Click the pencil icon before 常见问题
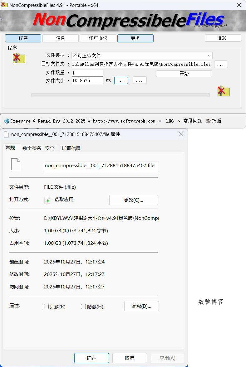 pos(179,121)
